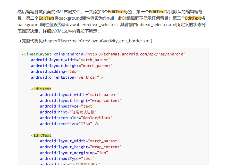Click android:inputType="text" in the first EditText
The width and height of the screenshot is (226, 165).
click(x=67, y=106)
